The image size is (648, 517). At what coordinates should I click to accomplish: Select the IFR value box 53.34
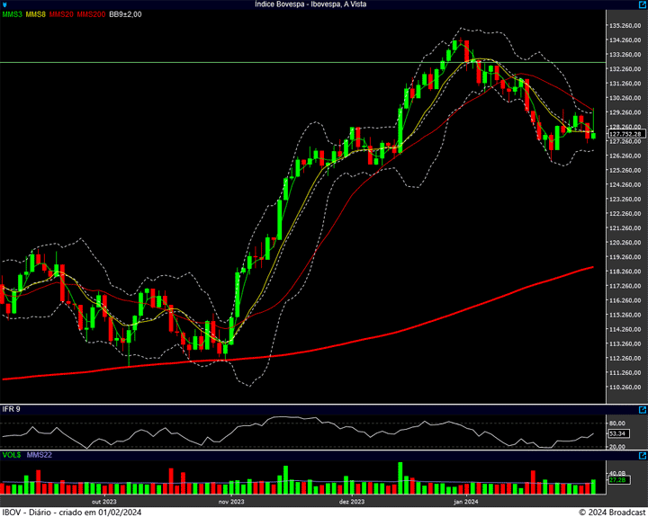coord(616,432)
